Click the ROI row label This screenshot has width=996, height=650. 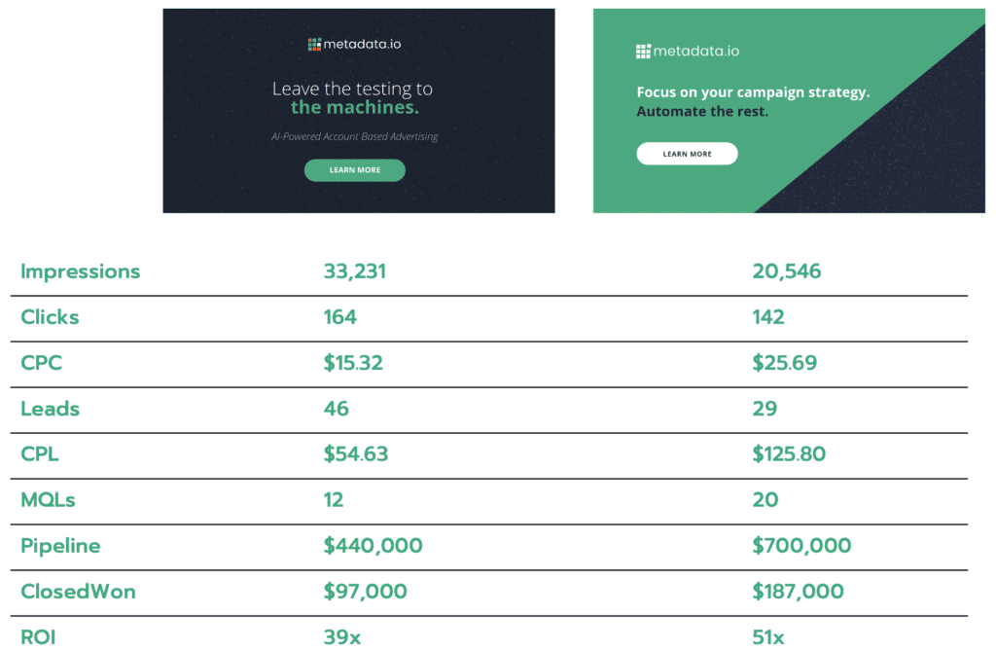click(x=39, y=637)
